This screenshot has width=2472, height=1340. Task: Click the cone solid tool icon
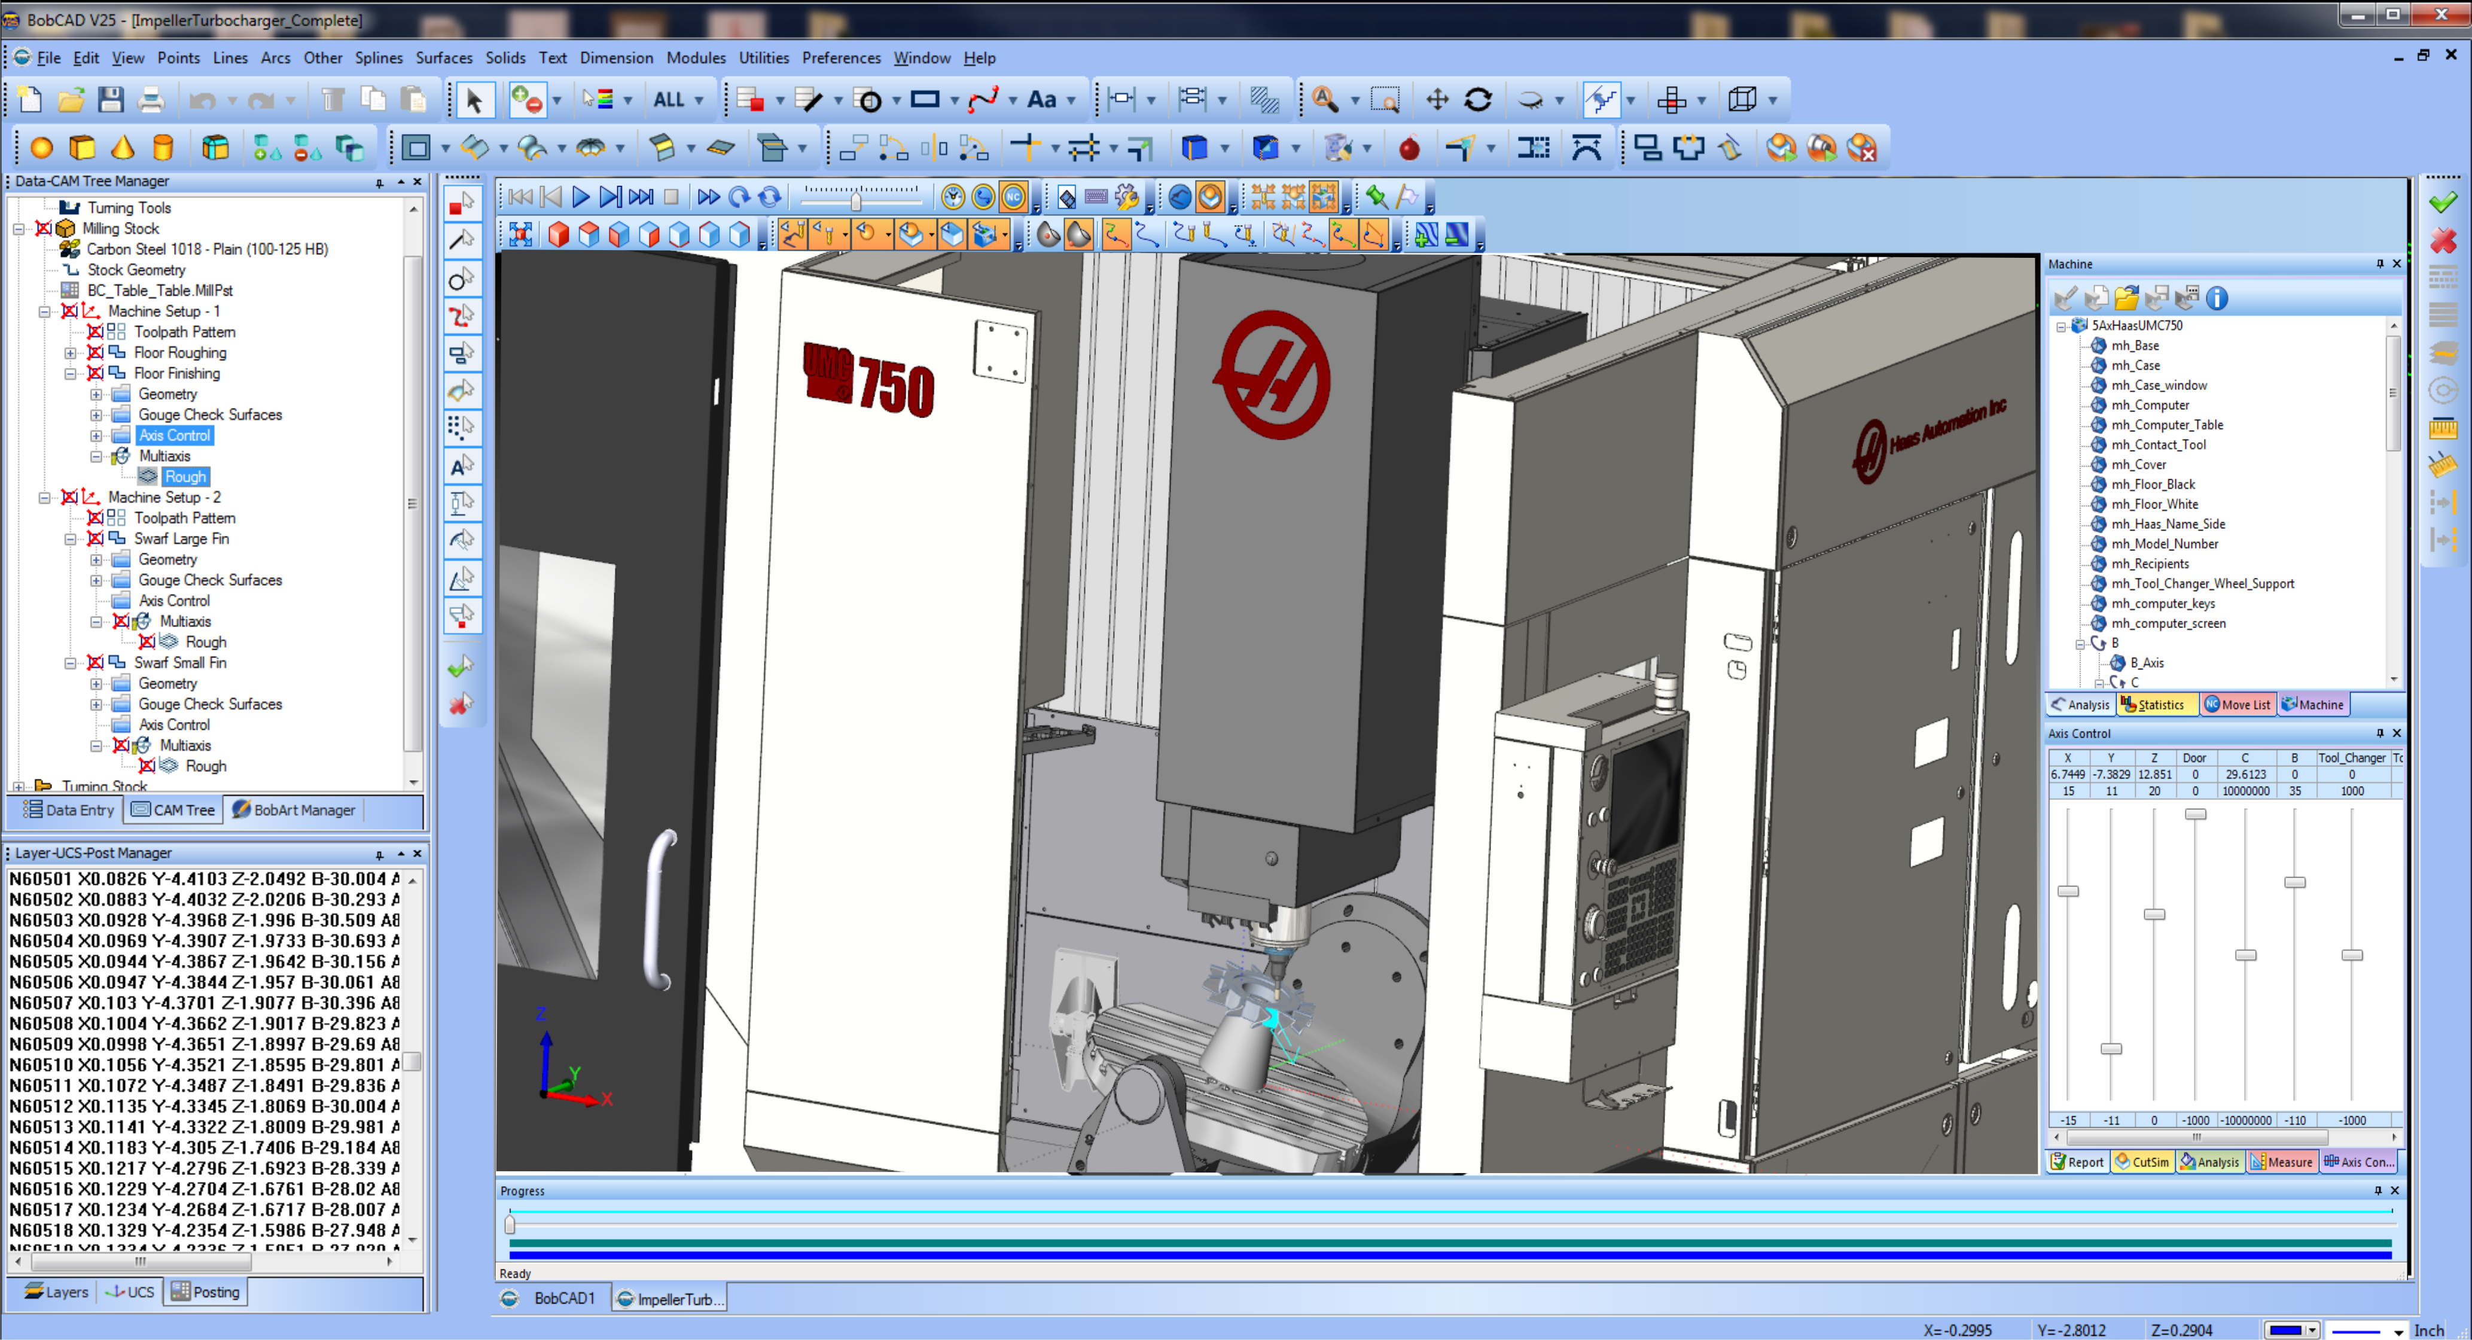coord(122,148)
